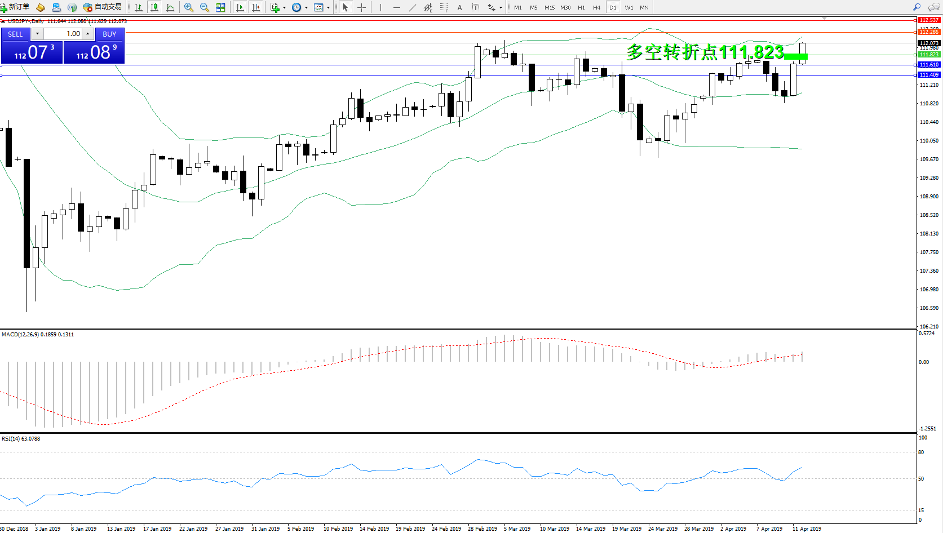
Task: Switch to the H4 timeframe
Action: click(x=596, y=7)
